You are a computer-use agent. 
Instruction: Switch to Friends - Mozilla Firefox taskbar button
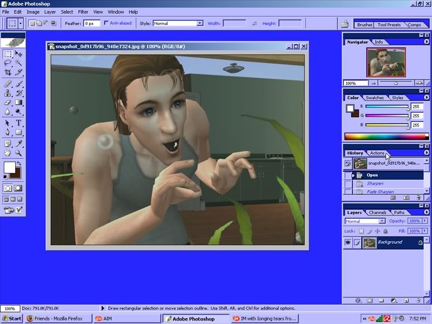[59, 319]
